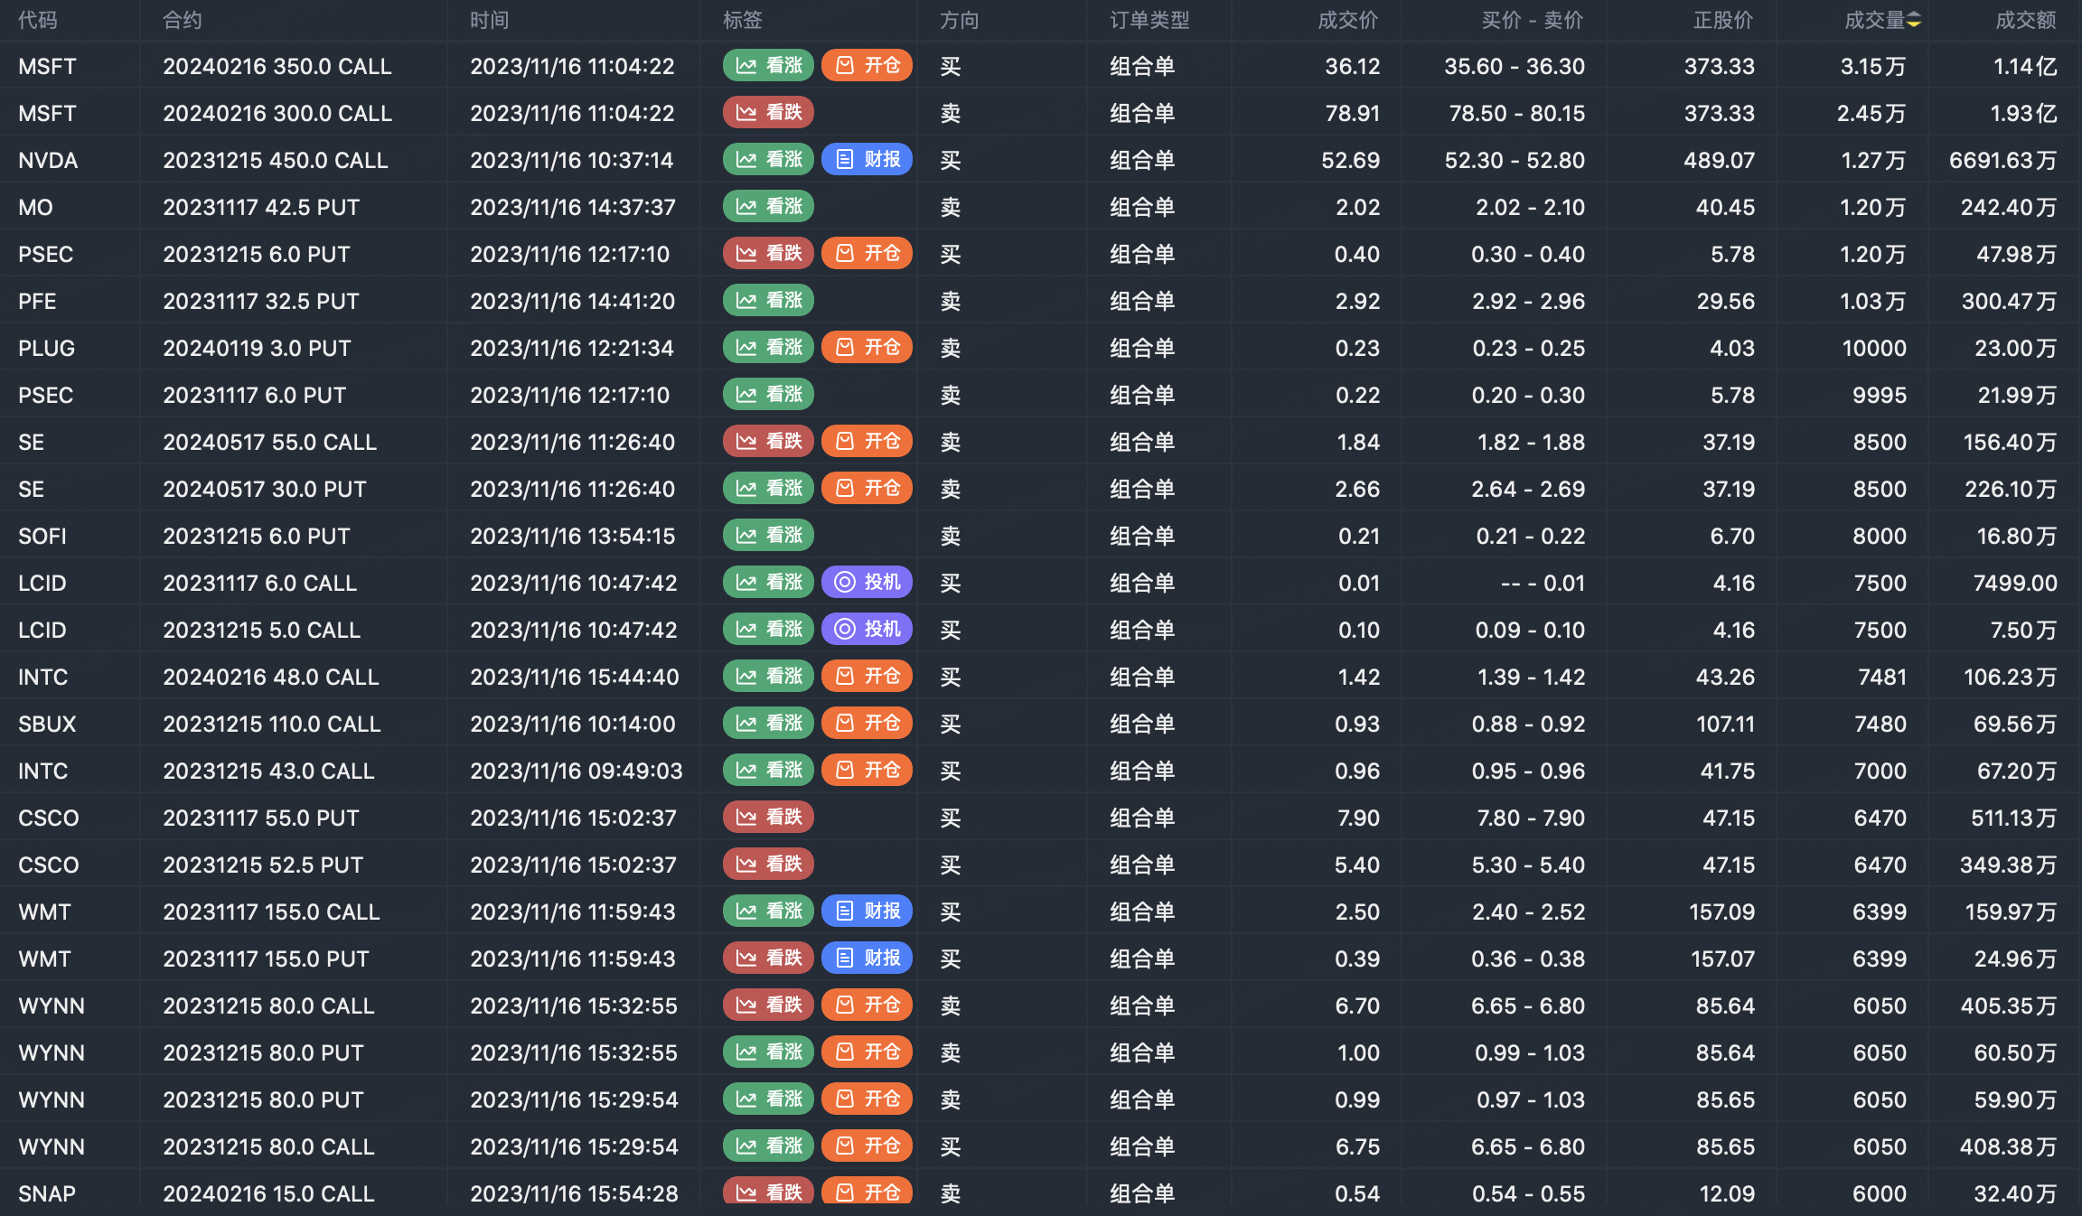Click the 开仓 tag on PSEC 20231215 row
Screen dimensions: 2082x1216
tap(867, 254)
